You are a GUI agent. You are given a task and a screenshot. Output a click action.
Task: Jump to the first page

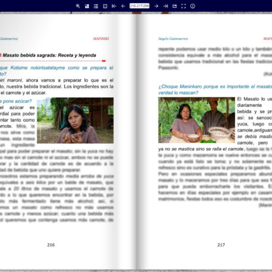[x=114, y=6]
